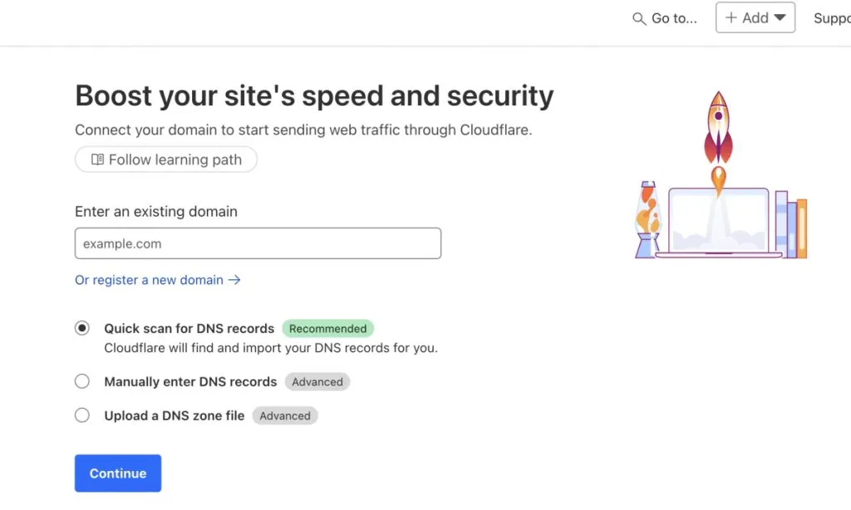
Task: Click the Advanced badge beside Upload a DNS zone file
Action: (285, 415)
